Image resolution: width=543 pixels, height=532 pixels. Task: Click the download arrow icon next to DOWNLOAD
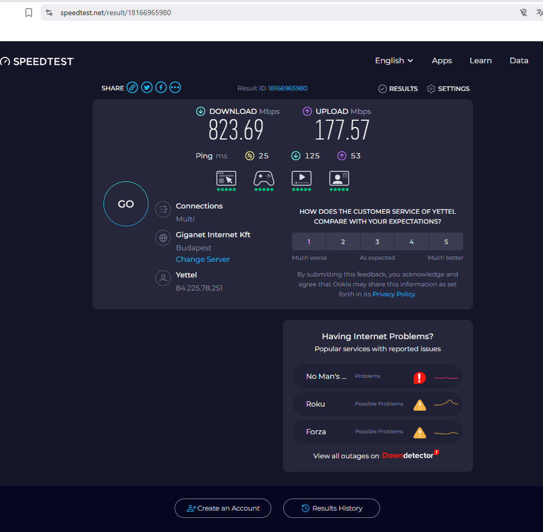click(x=201, y=111)
